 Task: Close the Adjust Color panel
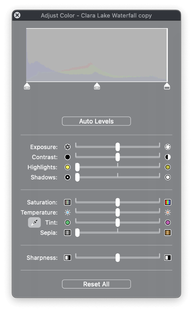(x=17, y=15)
